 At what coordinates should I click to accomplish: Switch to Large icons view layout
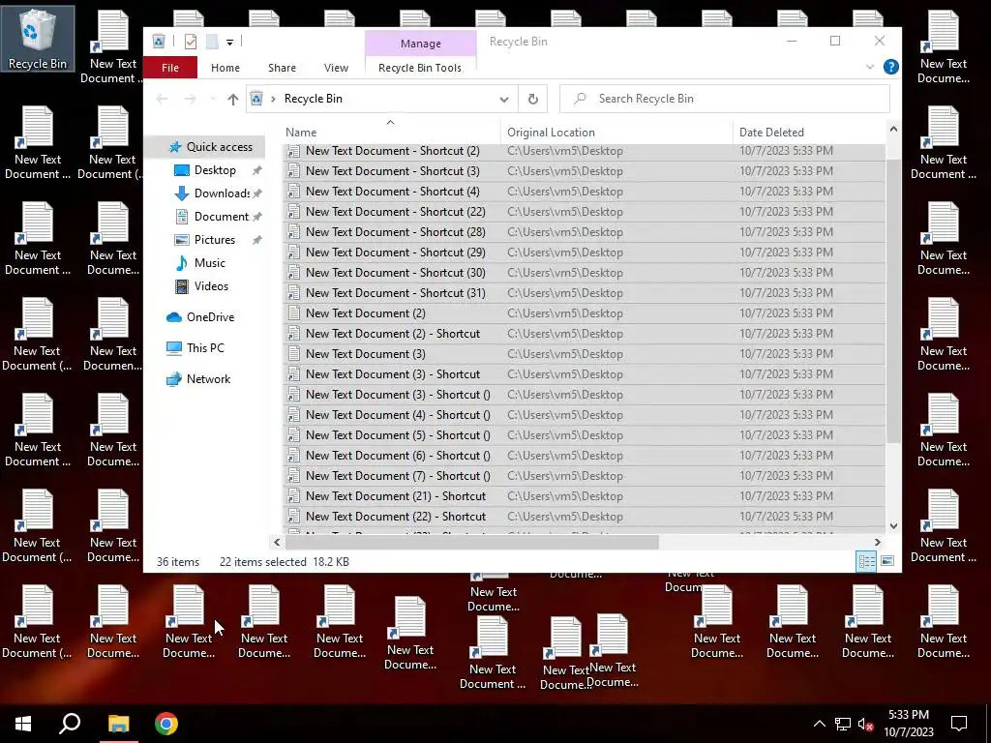click(x=887, y=561)
